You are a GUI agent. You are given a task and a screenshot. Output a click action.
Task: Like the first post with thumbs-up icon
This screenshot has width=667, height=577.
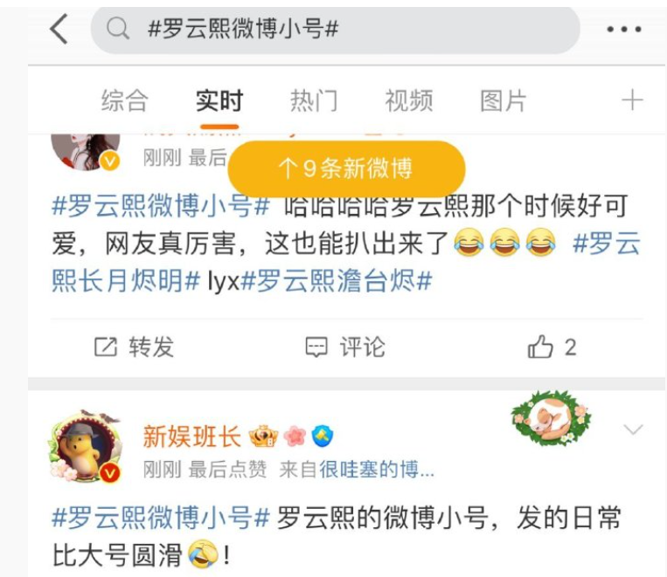(540, 347)
